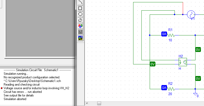Click the 0A current marker at R1
Image resolution: width=204 pixels, height=106 pixels.
pyautogui.click(x=164, y=34)
